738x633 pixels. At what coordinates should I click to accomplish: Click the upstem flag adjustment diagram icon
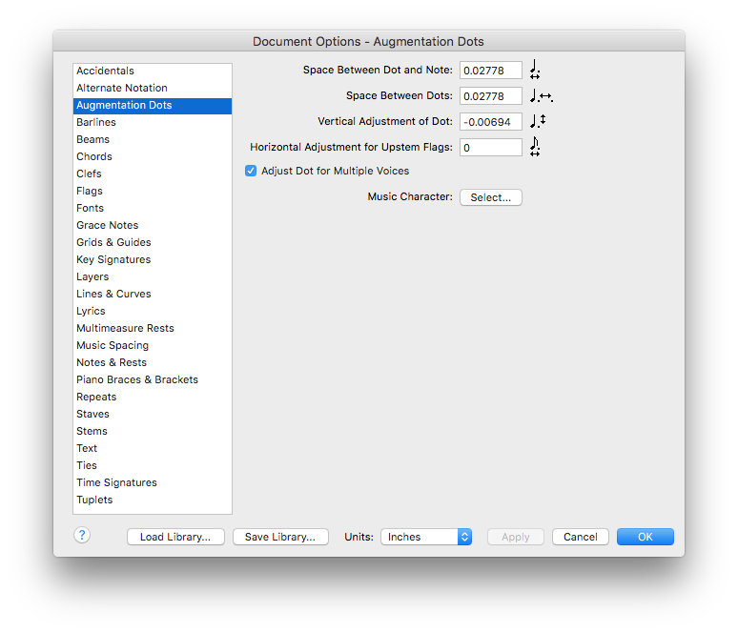tap(535, 147)
